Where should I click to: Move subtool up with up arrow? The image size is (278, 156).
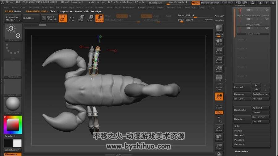(x=256, y=85)
